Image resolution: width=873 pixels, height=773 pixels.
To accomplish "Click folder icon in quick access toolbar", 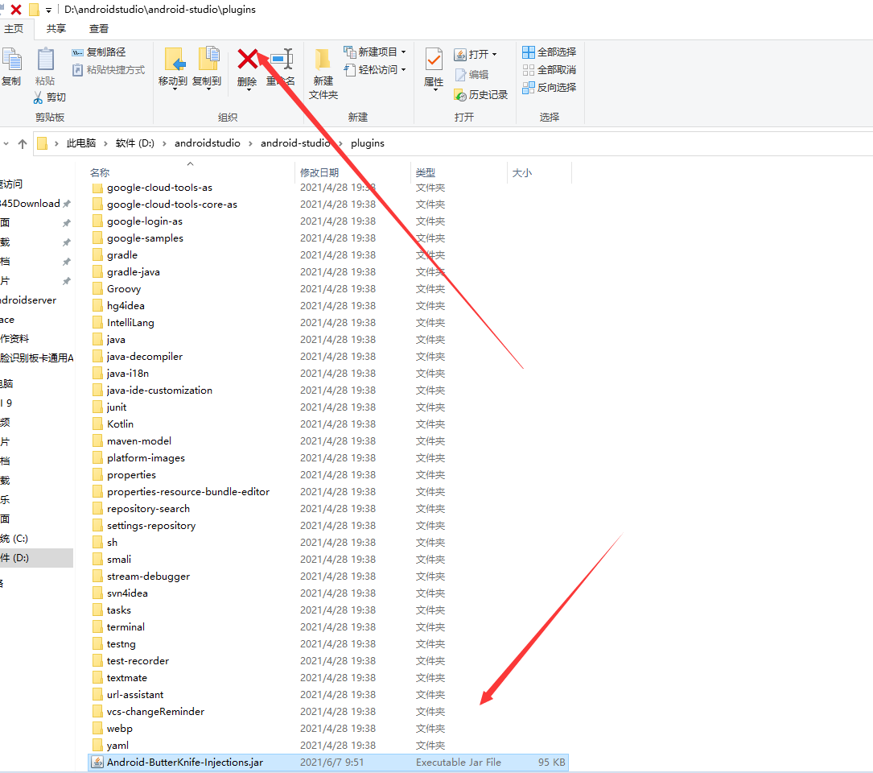I will (x=34, y=10).
